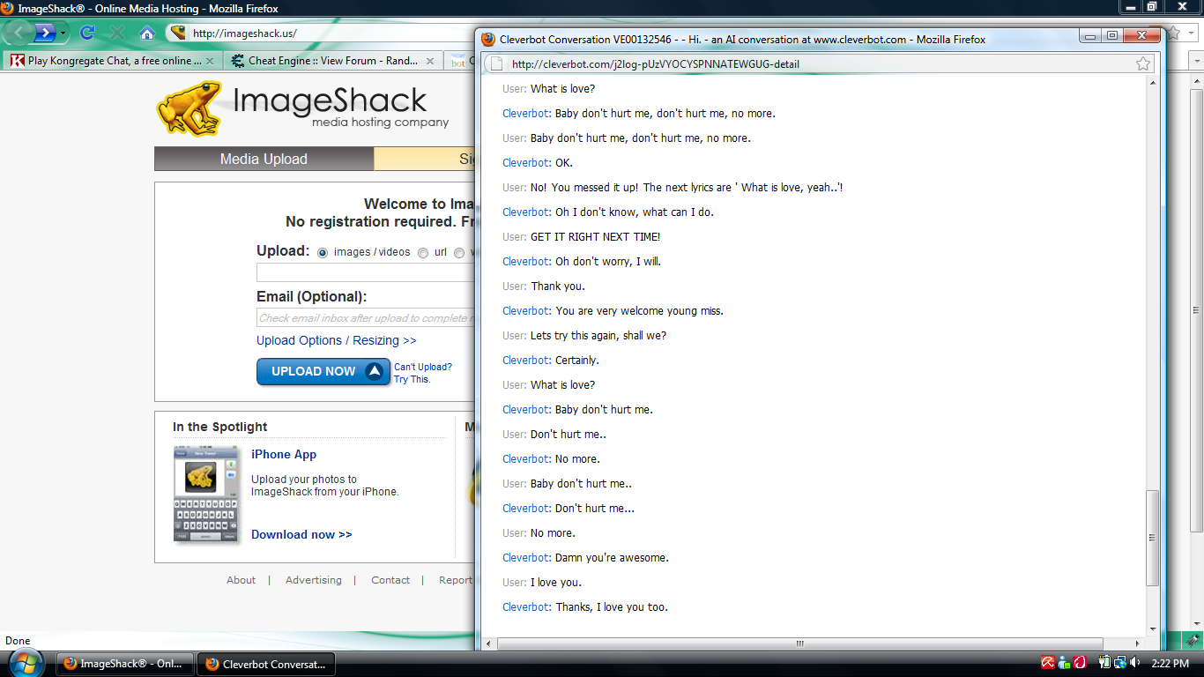Open the browser Home page

tap(145, 33)
